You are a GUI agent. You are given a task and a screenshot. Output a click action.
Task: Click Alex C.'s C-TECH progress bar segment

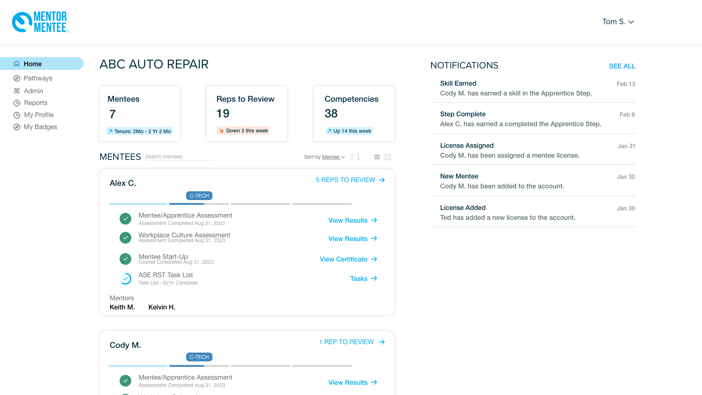[x=199, y=204]
